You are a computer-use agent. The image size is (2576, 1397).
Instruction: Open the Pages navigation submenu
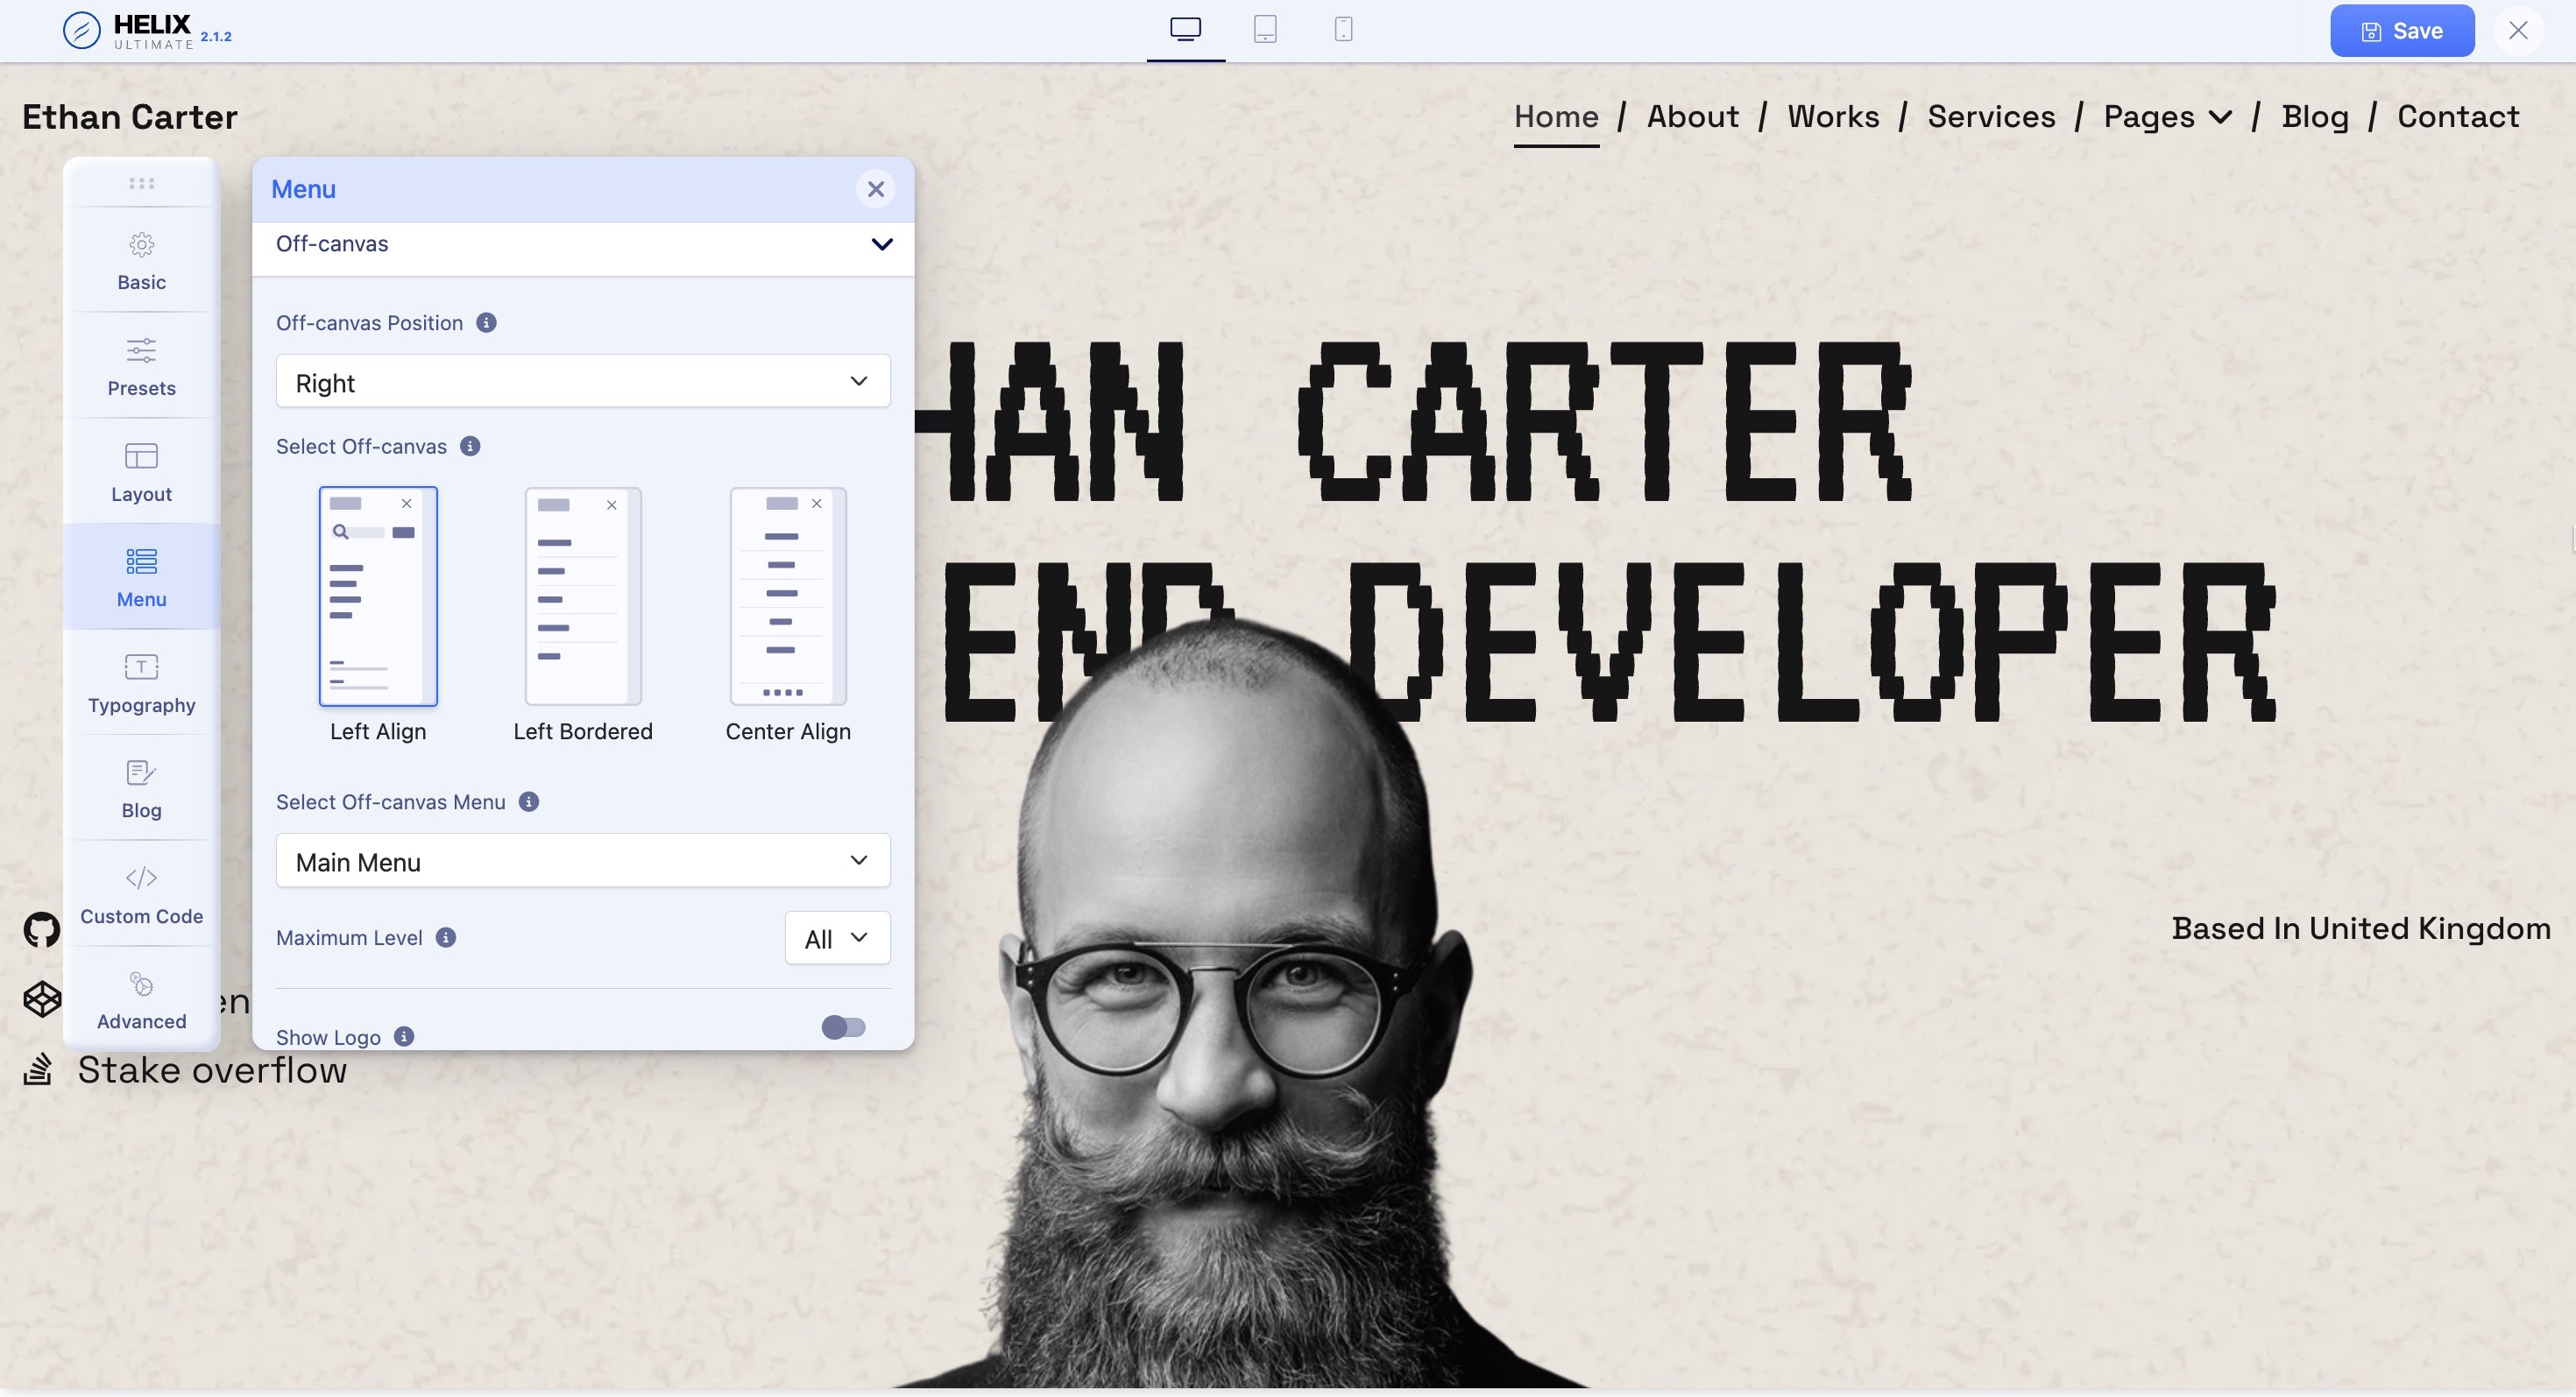point(2167,116)
